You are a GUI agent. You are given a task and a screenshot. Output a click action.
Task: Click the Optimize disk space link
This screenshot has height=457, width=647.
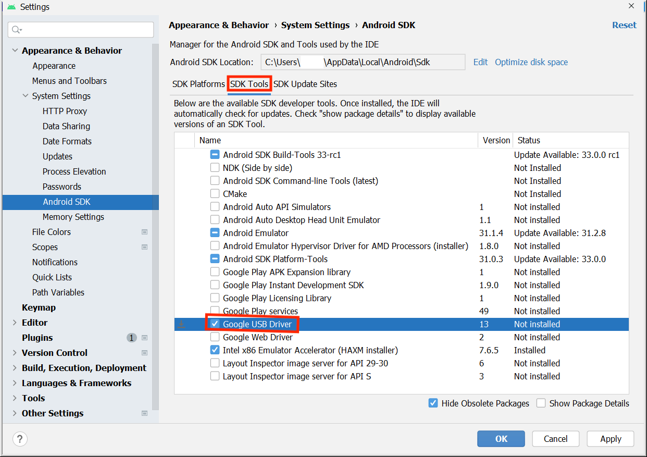(531, 62)
